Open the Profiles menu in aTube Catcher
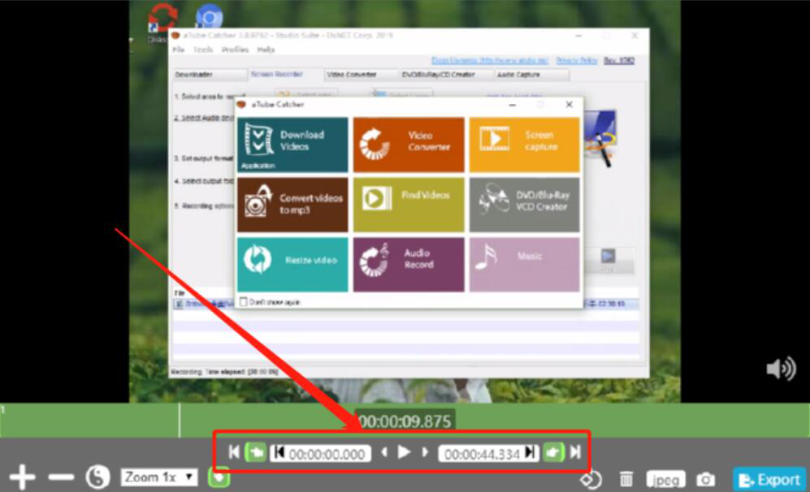Viewport: 810px width, 492px height. tap(235, 50)
